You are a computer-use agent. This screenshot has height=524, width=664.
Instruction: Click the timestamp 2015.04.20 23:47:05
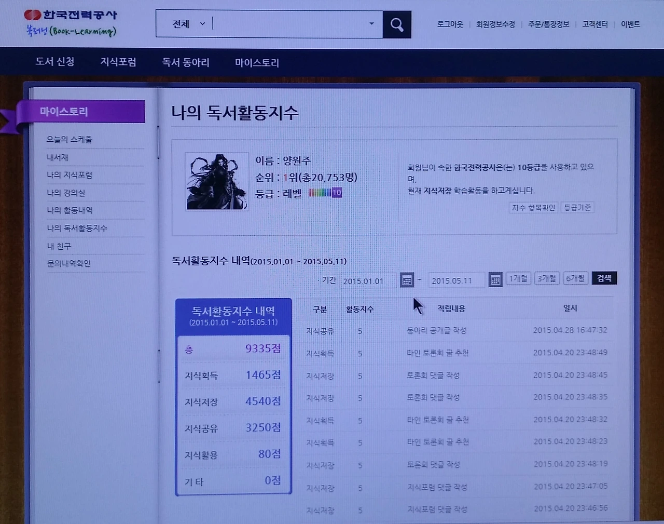(x=570, y=487)
